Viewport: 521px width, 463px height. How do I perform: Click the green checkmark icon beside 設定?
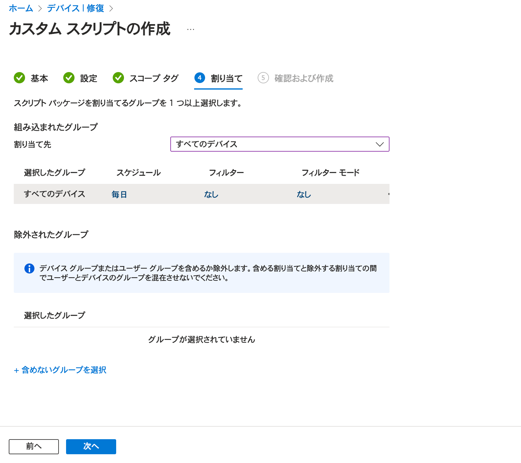(69, 78)
